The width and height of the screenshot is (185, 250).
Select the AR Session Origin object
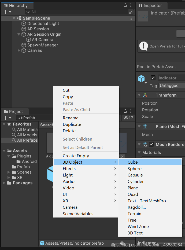[x=44, y=34]
